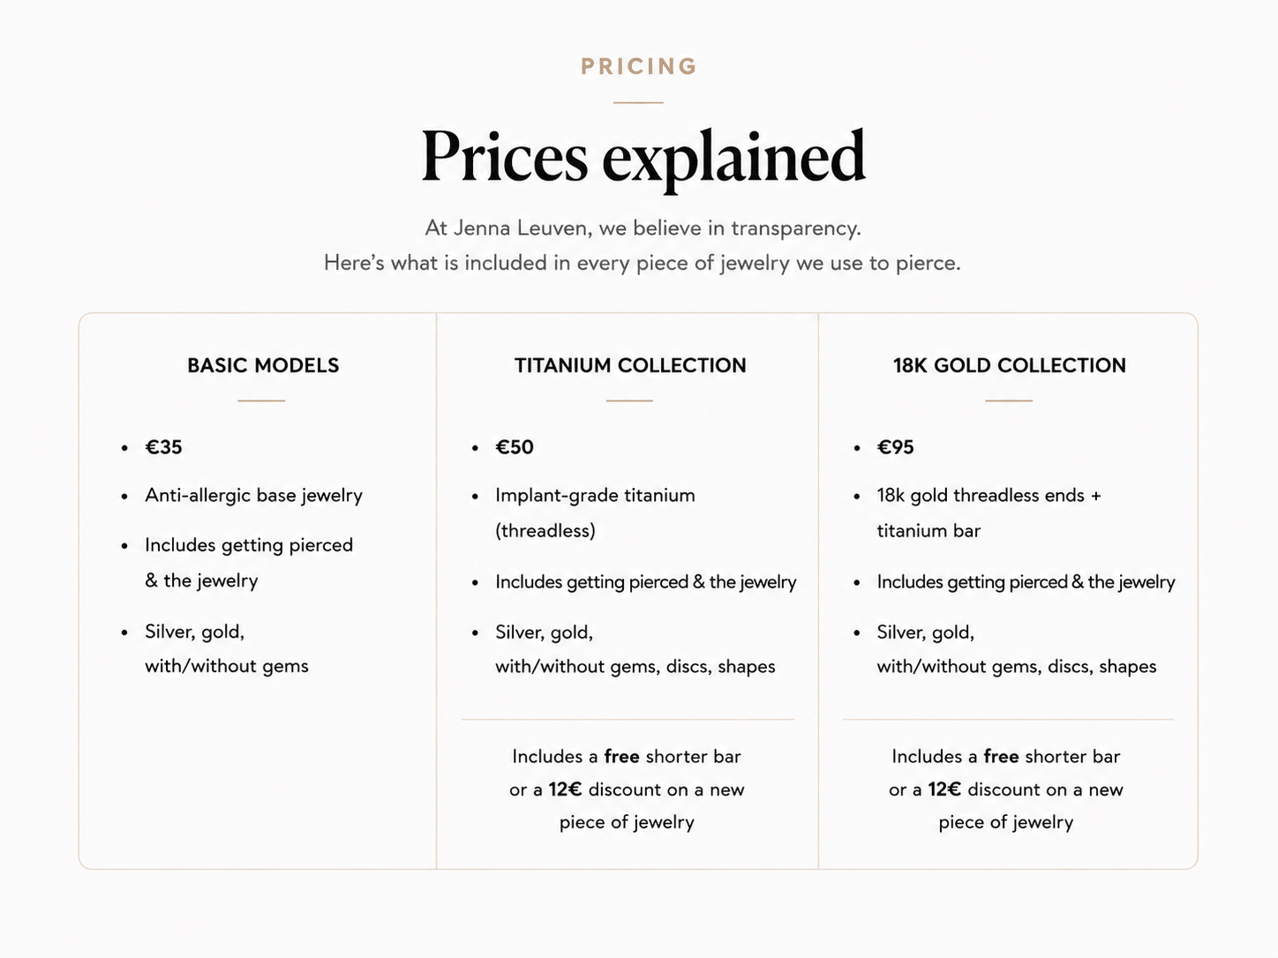Click Anti-allergic base jewelry text

click(x=254, y=496)
